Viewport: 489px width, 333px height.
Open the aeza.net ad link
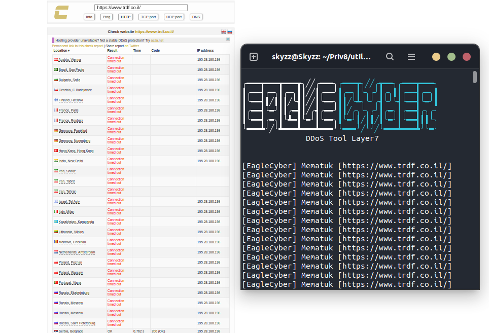(x=157, y=41)
